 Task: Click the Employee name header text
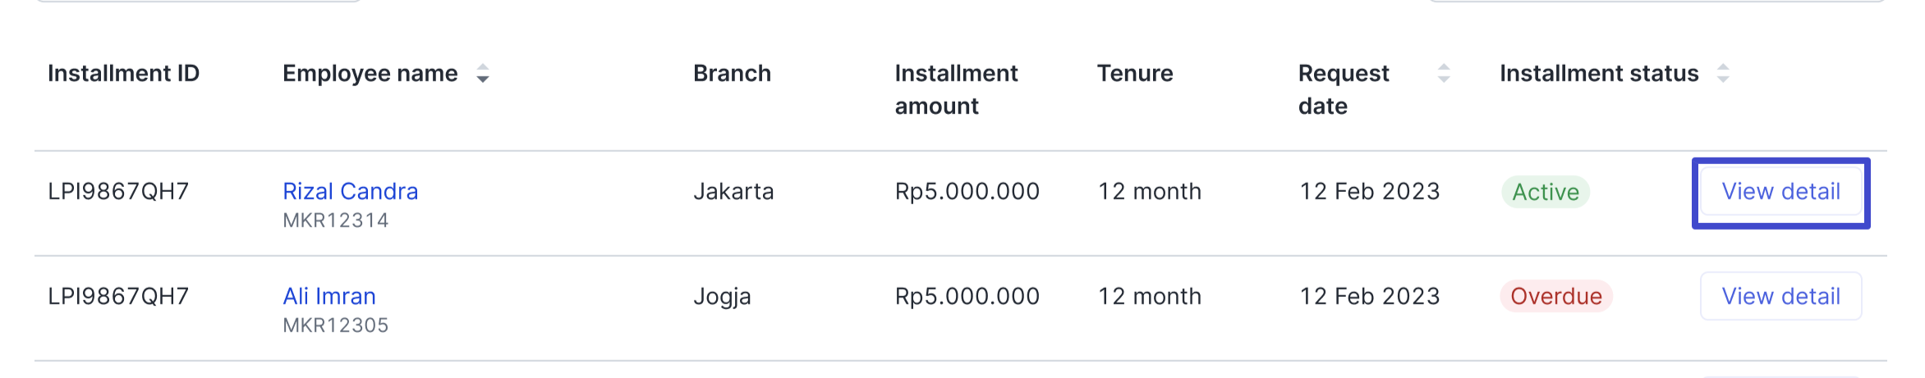(370, 73)
